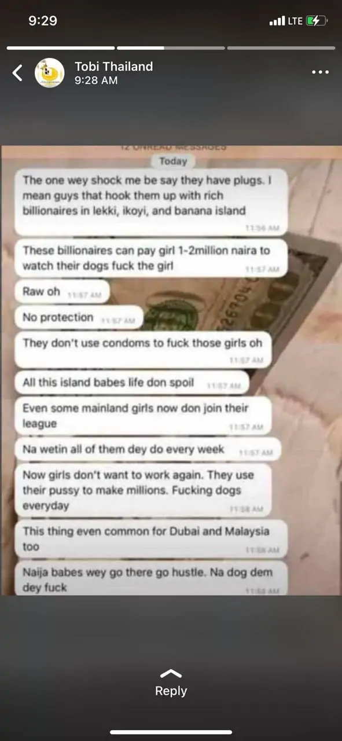
Task: Go back using the left chevron arrow
Action: (18, 73)
